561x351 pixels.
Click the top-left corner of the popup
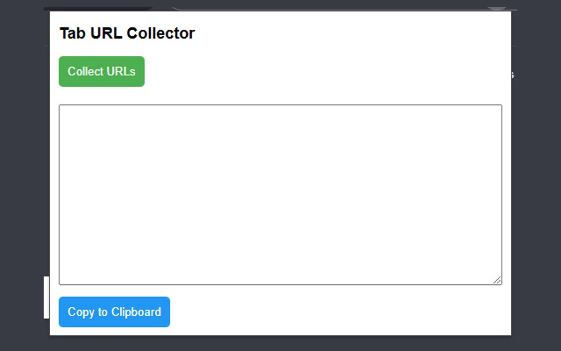coord(52,14)
